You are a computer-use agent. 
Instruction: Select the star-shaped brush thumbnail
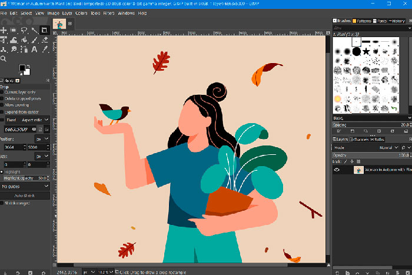[367, 51]
